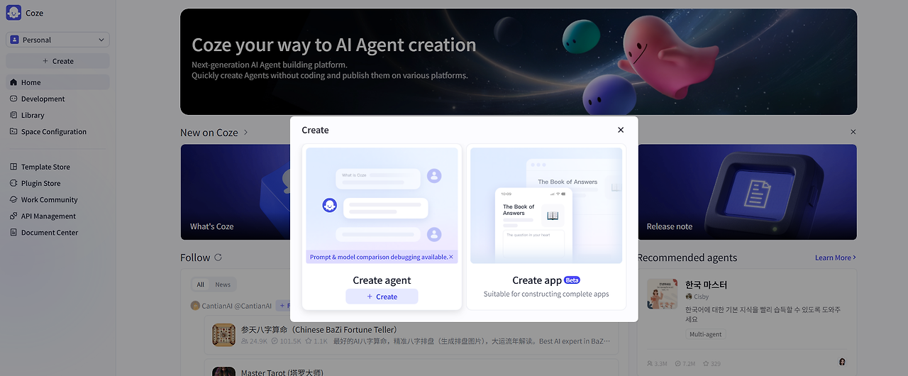Click the 한국 마스터 agent thumbnail
This screenshot has width=908, height=376.
(x=662, y=294)
